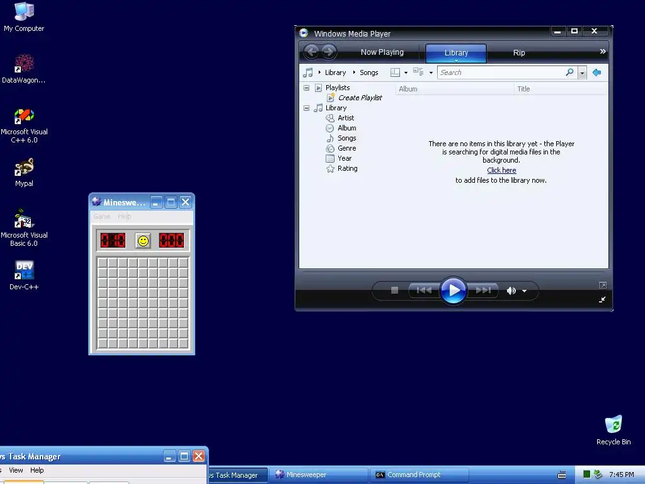Click the Minesweeper mine counter display

(113, 240)
